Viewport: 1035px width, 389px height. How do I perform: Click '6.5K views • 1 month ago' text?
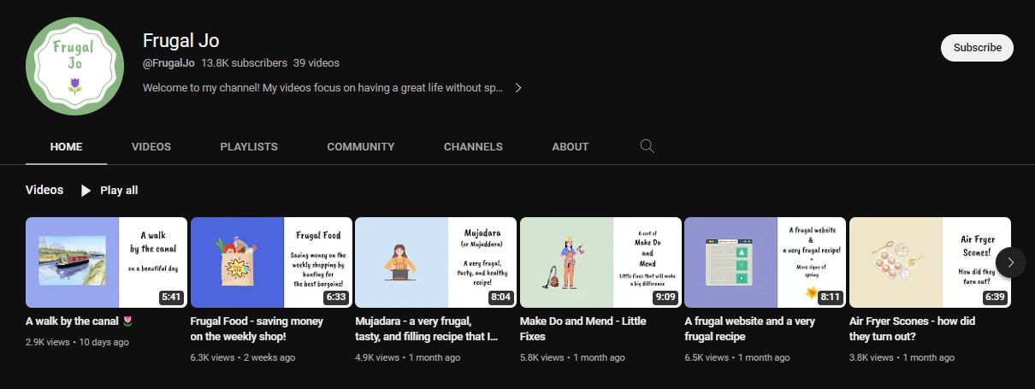pyautogui.click(x=737, y=357)
